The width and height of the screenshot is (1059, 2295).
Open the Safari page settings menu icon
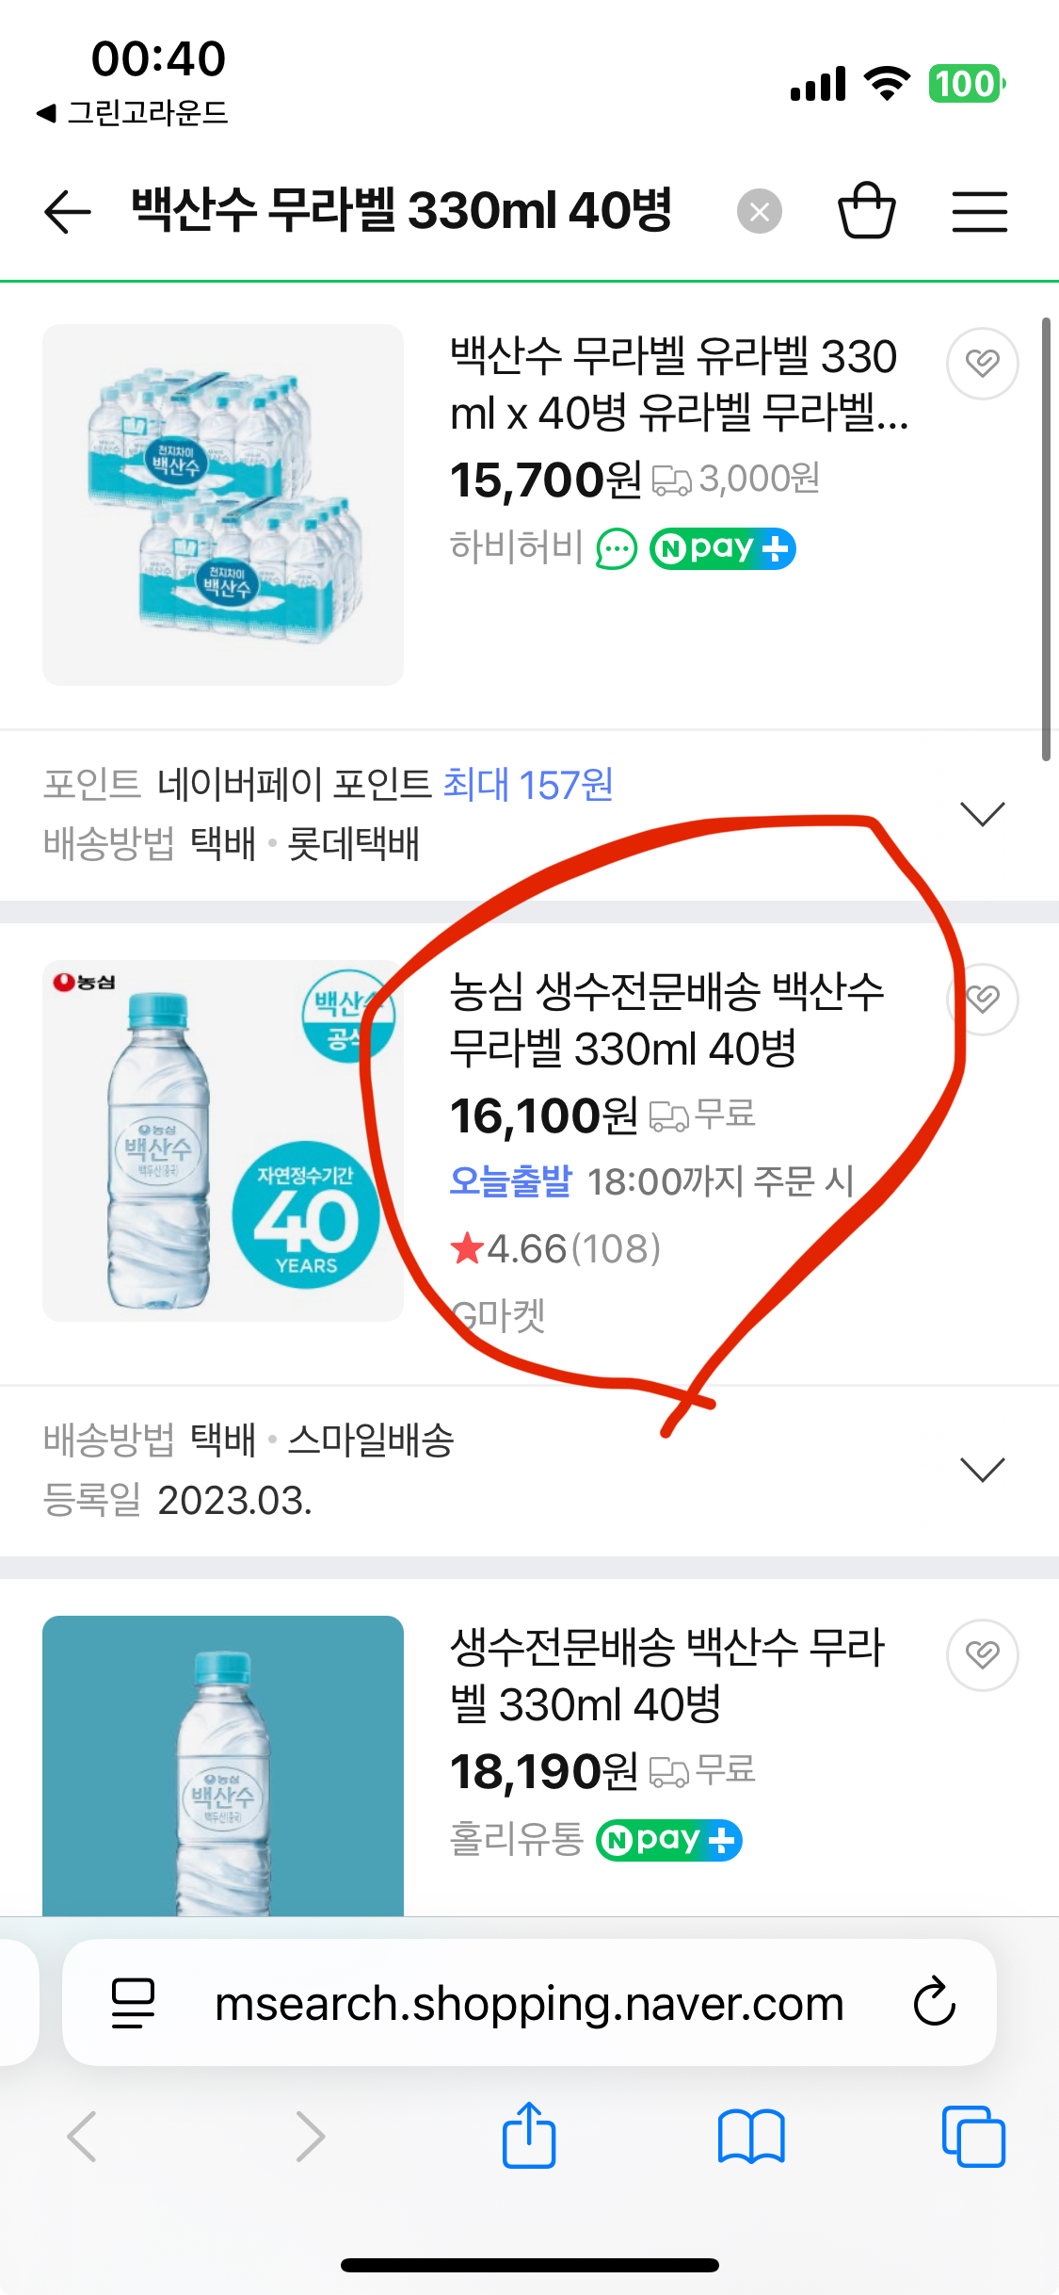tap(133, 2002)
